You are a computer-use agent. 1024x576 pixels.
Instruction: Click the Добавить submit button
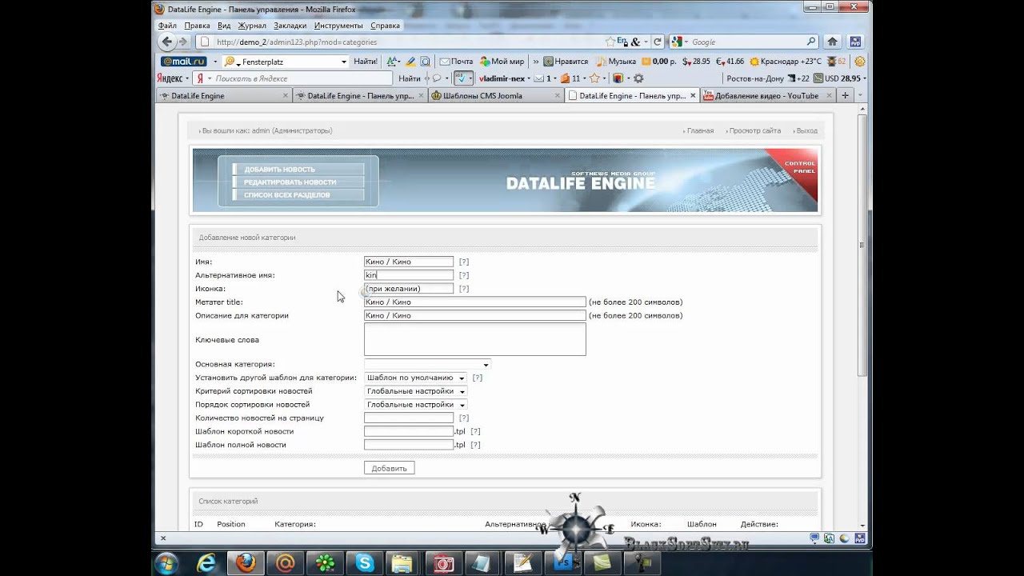click(x=389, y=468)
